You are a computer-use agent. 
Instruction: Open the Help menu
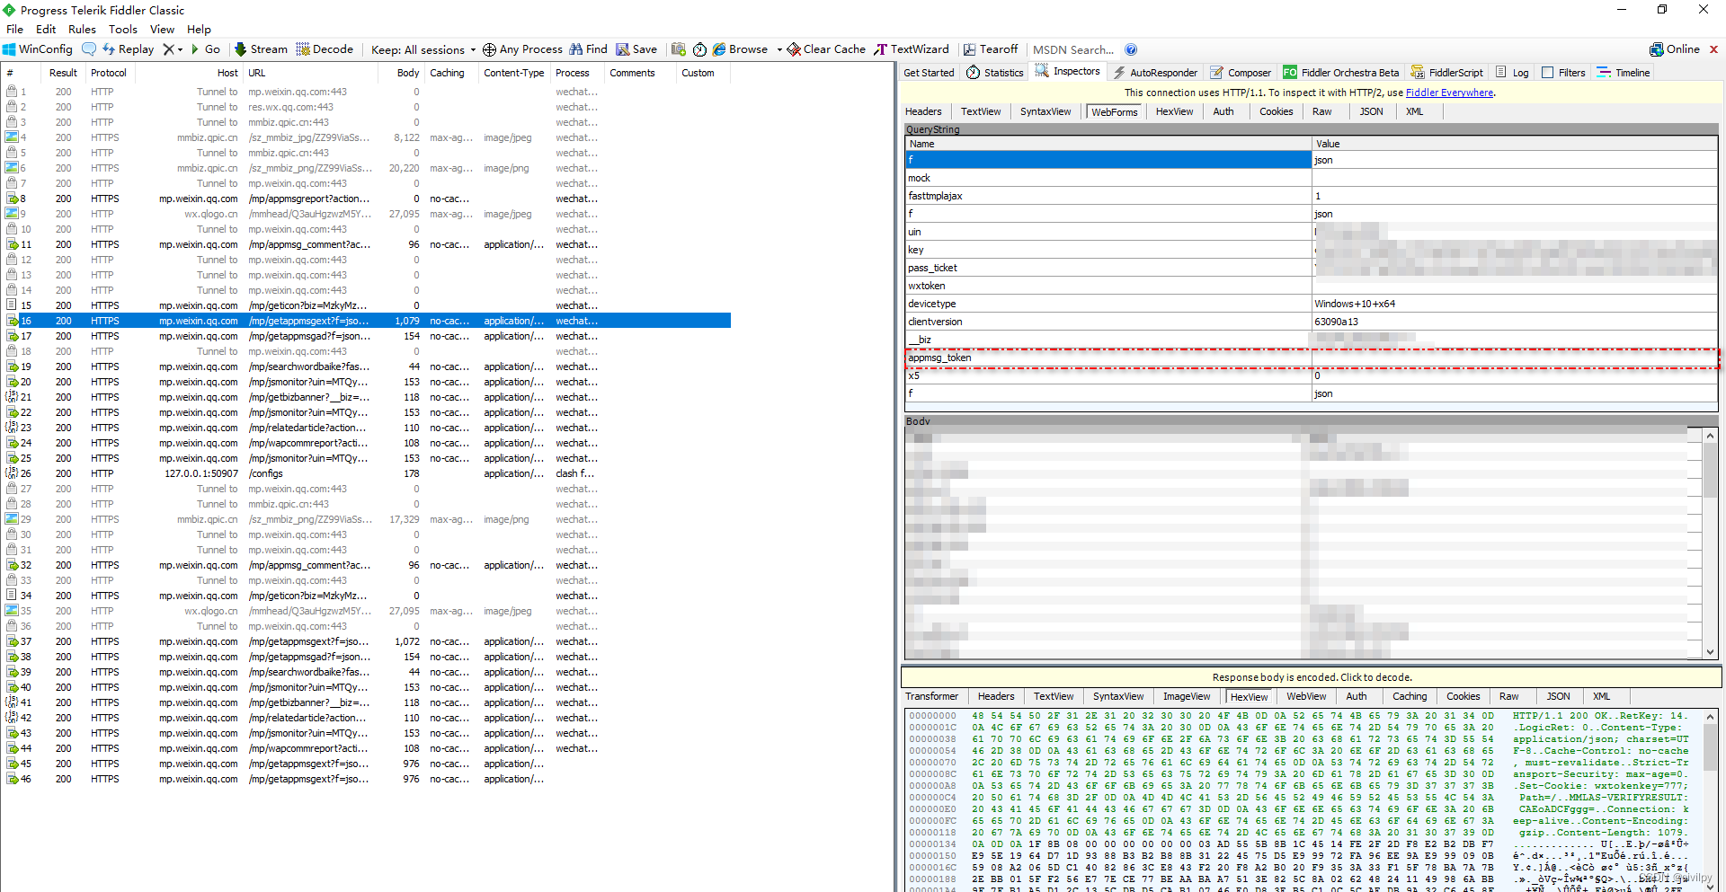coord(199,30)
